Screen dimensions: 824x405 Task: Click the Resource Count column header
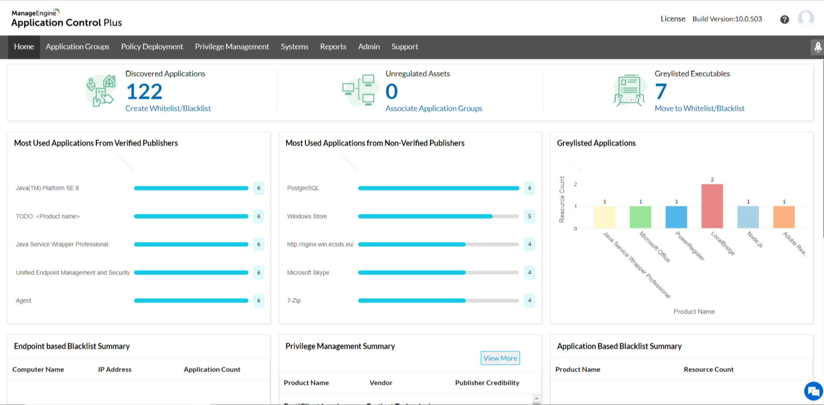(709, 369)
